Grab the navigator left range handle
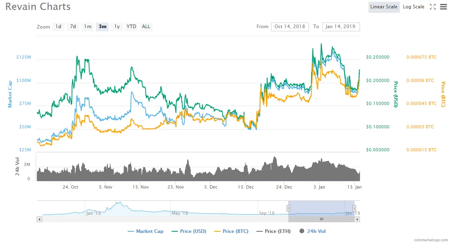The image size is (450, 244). (288, 208)
